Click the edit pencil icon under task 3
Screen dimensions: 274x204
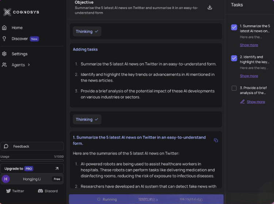point(243,102)
